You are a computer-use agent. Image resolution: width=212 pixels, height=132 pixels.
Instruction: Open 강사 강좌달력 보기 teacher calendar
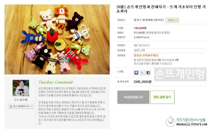tap(21, 106)
